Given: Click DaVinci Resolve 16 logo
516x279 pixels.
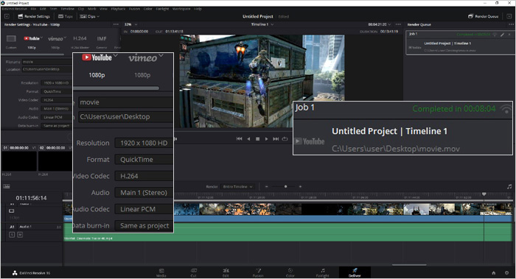Looking at the screenshot, I should (15, 273).
